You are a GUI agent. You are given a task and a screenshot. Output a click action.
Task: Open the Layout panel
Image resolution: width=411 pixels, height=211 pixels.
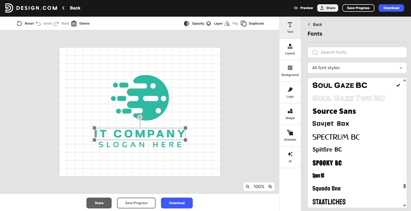[x=290, y=49]
